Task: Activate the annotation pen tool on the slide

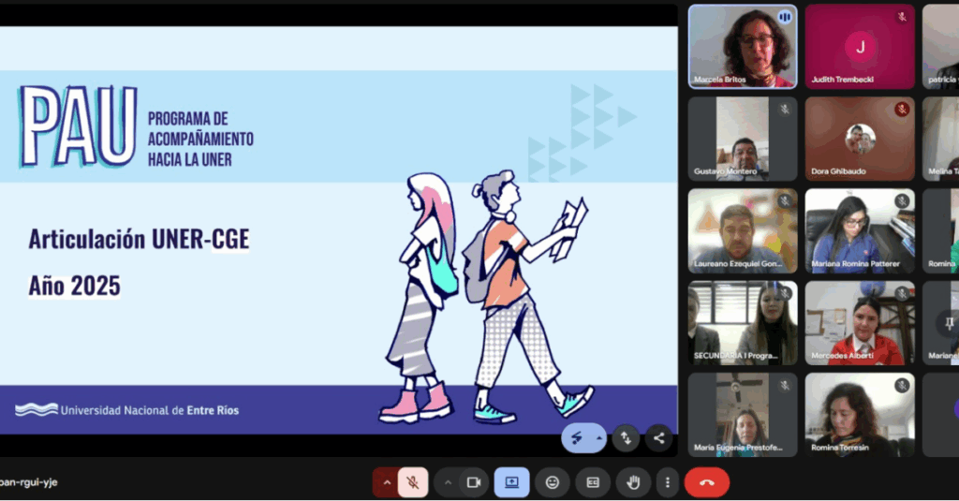Action: [577, 438]
